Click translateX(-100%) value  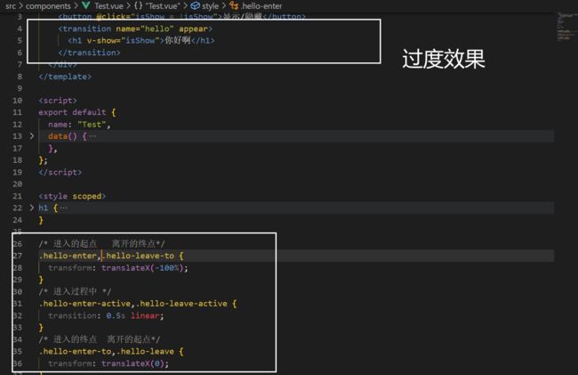(142, 268)
